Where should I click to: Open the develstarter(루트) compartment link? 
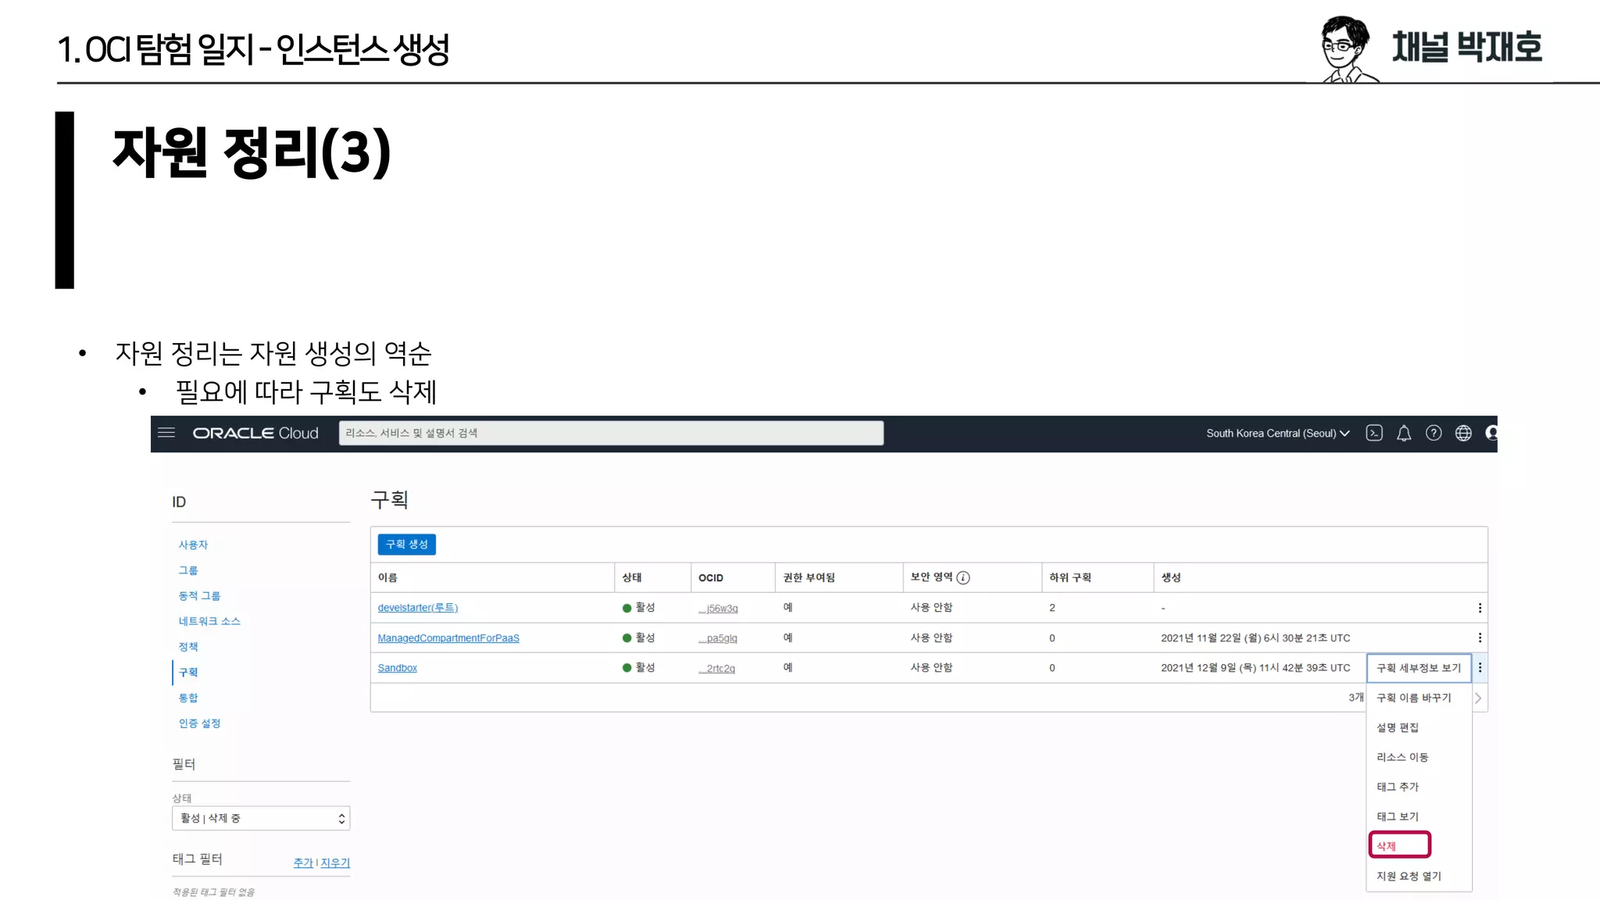coord(417,608)
